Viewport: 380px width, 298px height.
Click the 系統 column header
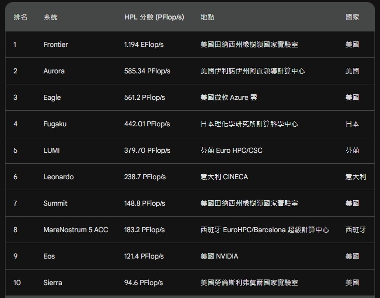[x=50, y=17]
